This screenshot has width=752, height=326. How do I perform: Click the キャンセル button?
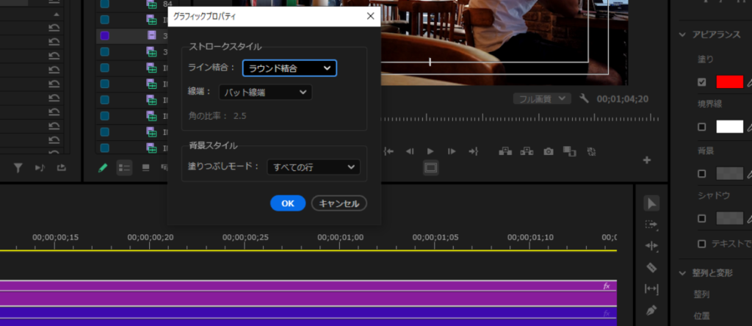tap(339, 203)
